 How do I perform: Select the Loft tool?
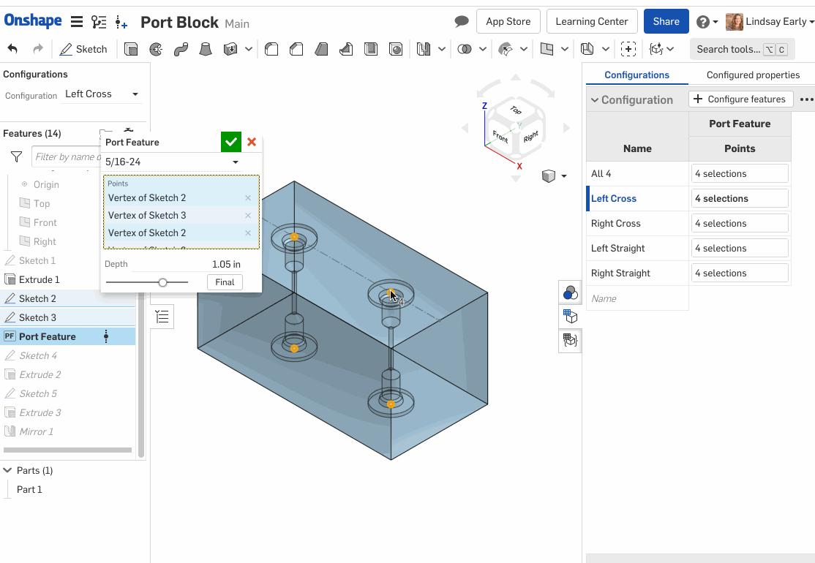pyautogui.click(x=206, y=49)
